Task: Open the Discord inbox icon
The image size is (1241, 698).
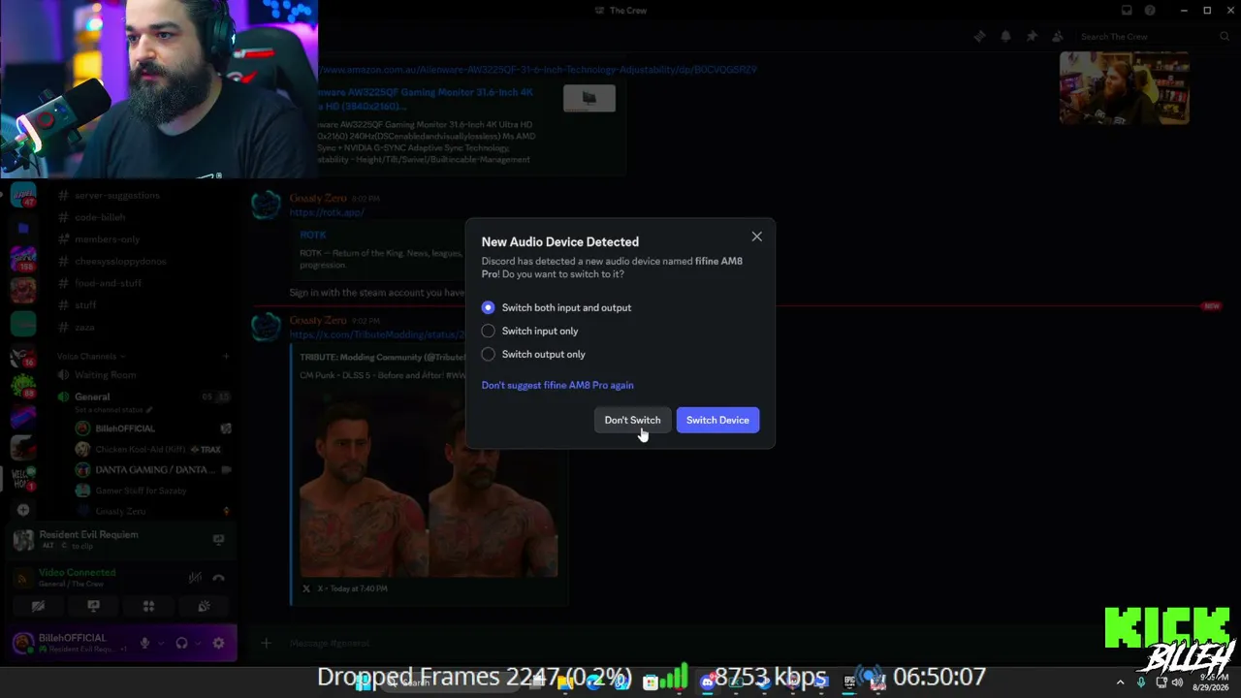Action: pos(1127,11)
